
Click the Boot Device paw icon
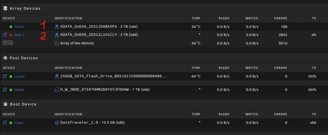tap(5, 104)
